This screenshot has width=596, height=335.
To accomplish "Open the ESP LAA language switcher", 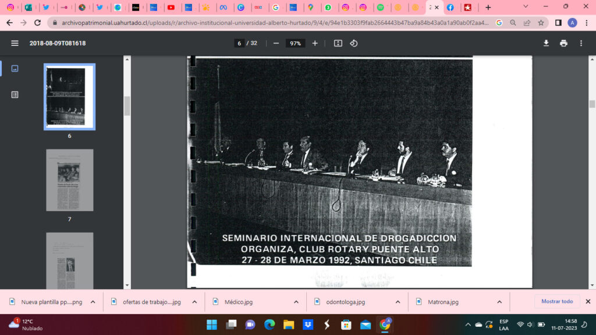I will [x=504, y=325].
